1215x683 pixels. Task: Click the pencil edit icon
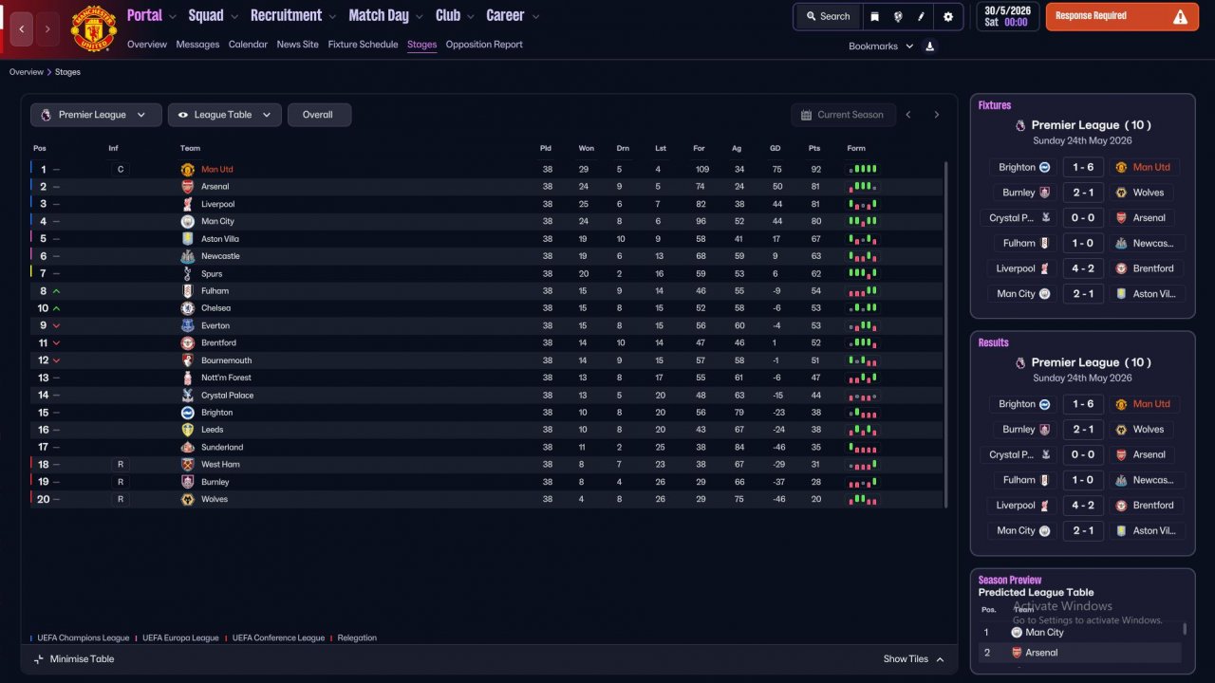[x=921, y=16]
